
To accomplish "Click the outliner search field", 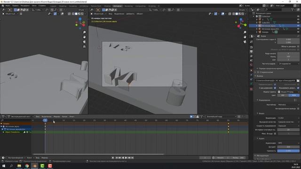I will pos(273,9).
